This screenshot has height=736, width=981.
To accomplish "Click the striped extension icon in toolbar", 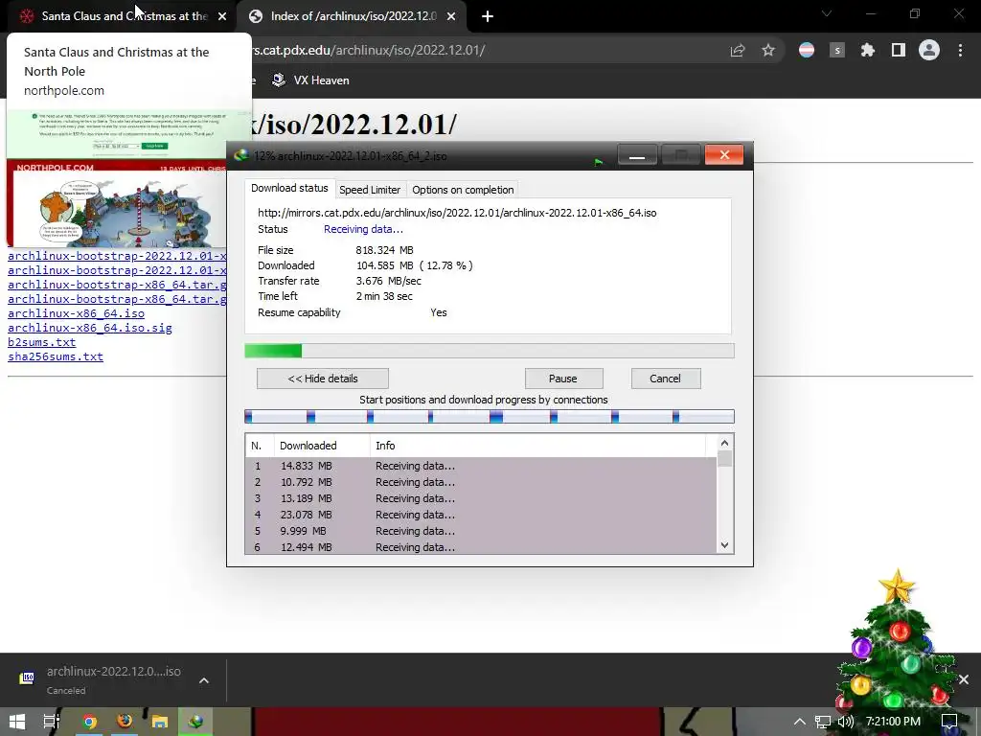I will [x=807, y=51].
